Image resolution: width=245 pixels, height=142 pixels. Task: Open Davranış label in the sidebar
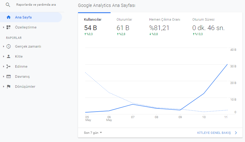22,76
